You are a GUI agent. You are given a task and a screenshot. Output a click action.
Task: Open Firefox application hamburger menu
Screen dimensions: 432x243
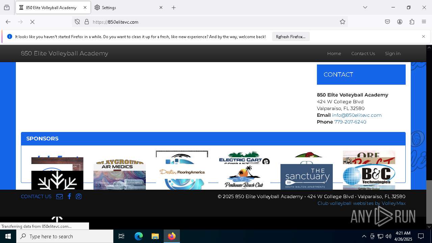424,22
